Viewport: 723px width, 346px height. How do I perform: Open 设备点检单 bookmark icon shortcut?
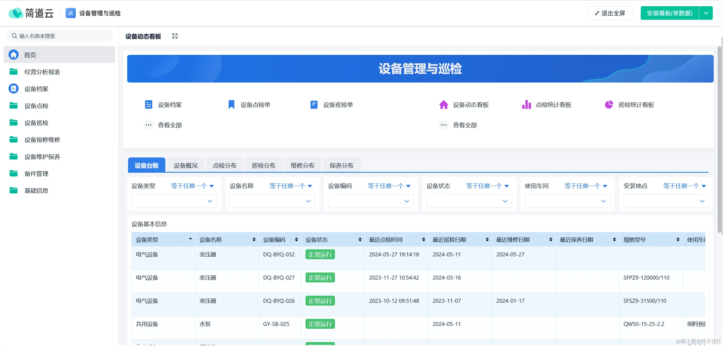point(231,105)
